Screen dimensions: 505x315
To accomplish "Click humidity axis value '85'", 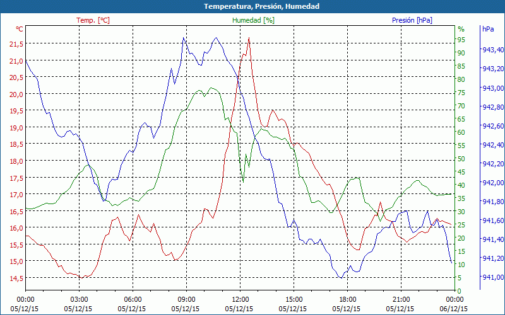I will click(x=461, y=66).
